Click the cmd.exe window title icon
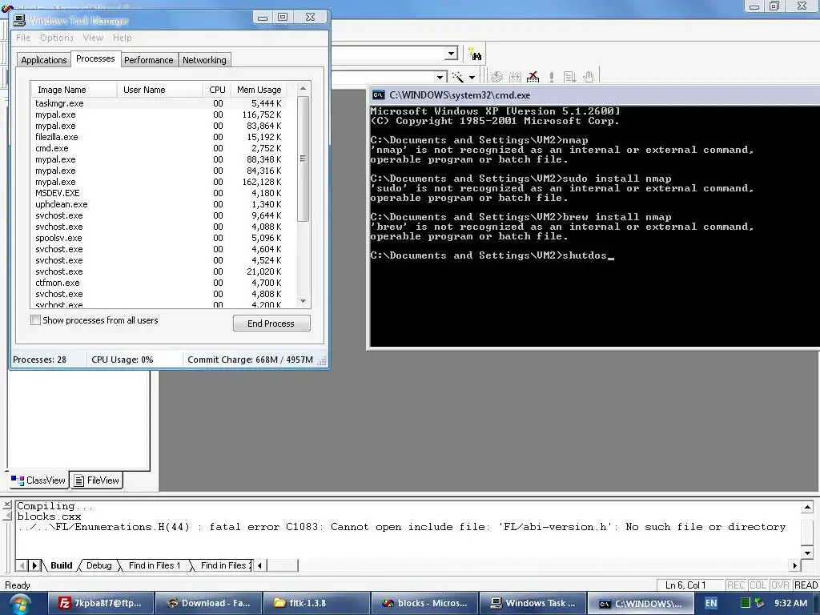820x615 pixels. pos(378,95)
